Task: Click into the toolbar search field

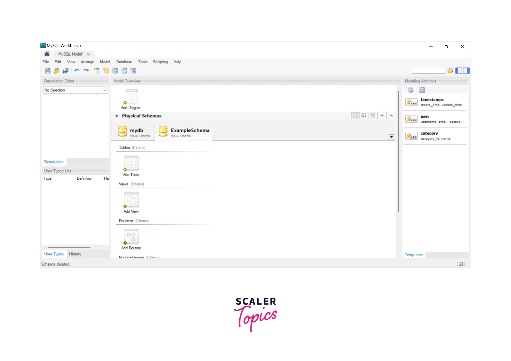Action: point(428,71)
